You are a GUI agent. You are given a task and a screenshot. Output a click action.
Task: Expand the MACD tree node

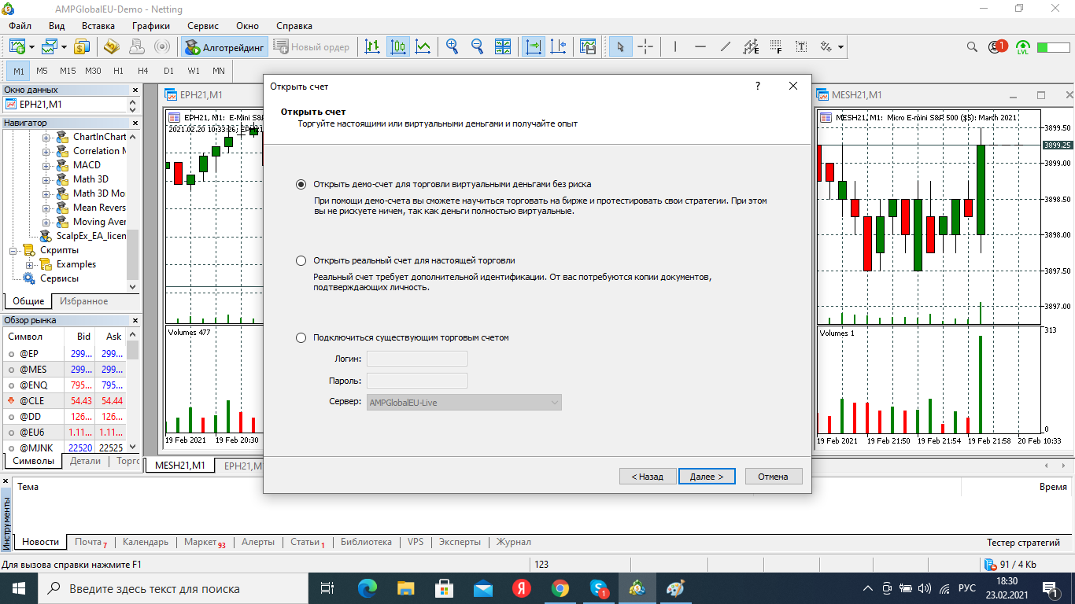coord(46,165)
